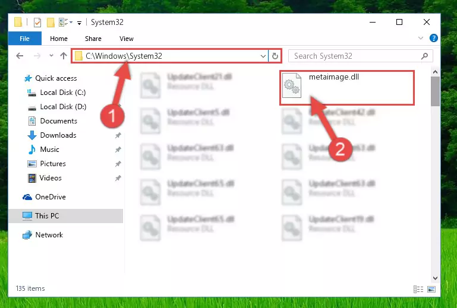Expand the ribbon with the chevron

pyautogui.click(x=421, y=38)
